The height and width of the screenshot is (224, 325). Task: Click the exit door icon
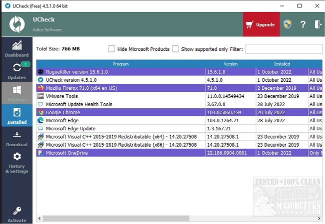coord(317,24)
